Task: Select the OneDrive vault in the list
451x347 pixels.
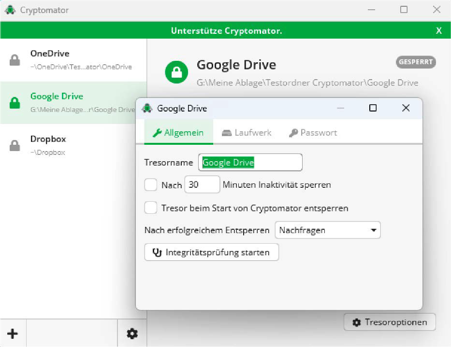Action: [73, 60]
